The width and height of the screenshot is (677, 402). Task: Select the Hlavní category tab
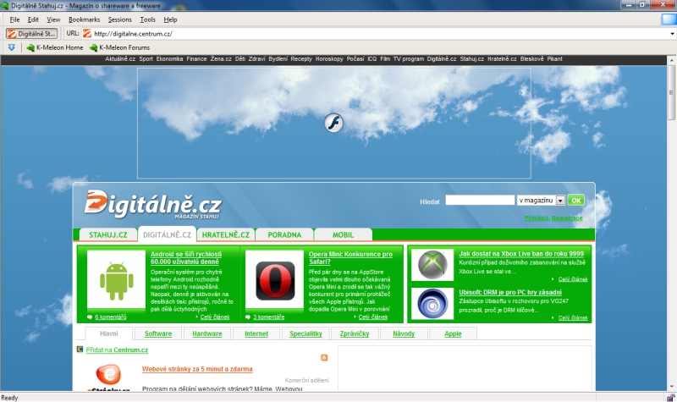pyautogui.click(x=109, y=333)
